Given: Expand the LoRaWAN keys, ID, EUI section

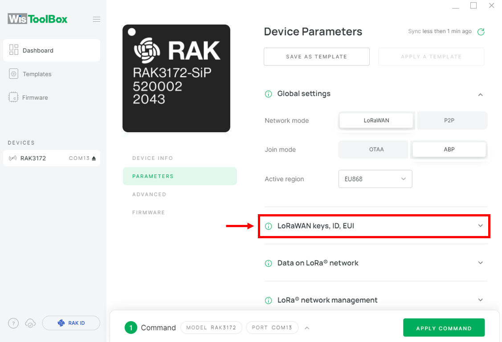Looking at the screenshot, I should pos(374,226).
